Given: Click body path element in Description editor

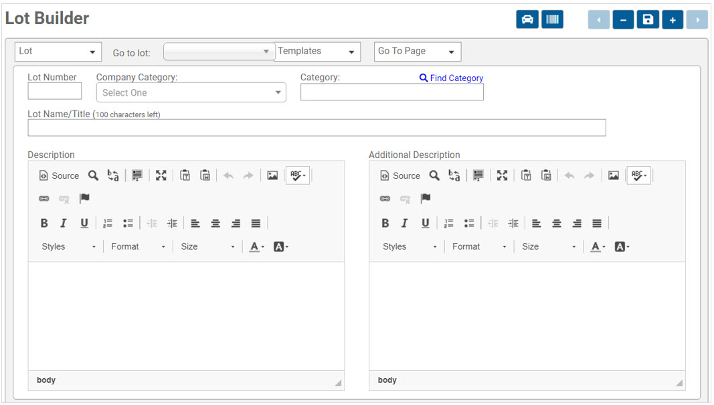Looking at the screenshot, I should pyautogui.click(x=46, y=380).
